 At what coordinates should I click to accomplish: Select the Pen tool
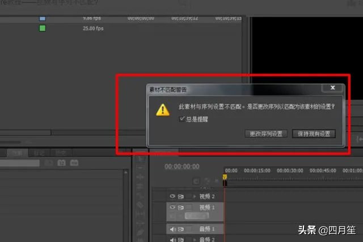point(140,233)
